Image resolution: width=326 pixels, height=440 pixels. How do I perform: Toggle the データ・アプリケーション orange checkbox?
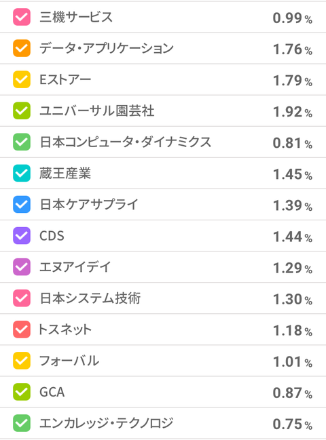(22, 48)
